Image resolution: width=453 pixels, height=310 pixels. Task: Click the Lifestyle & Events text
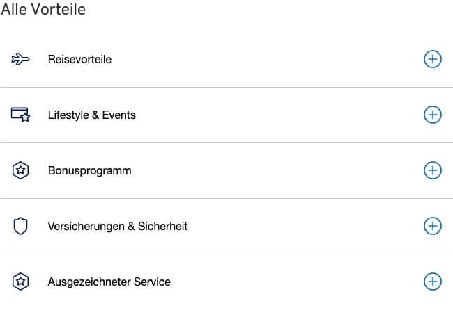[x=92, y=115]
